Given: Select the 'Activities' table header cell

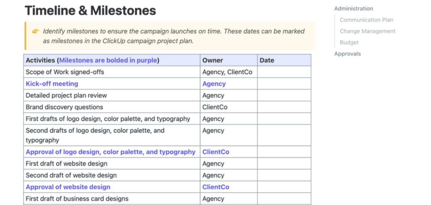Looking at the screenshot, I should [x=40, y=60].
